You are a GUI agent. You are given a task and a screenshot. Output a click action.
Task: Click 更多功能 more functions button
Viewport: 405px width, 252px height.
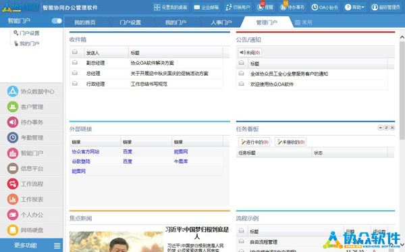[31, 245]
